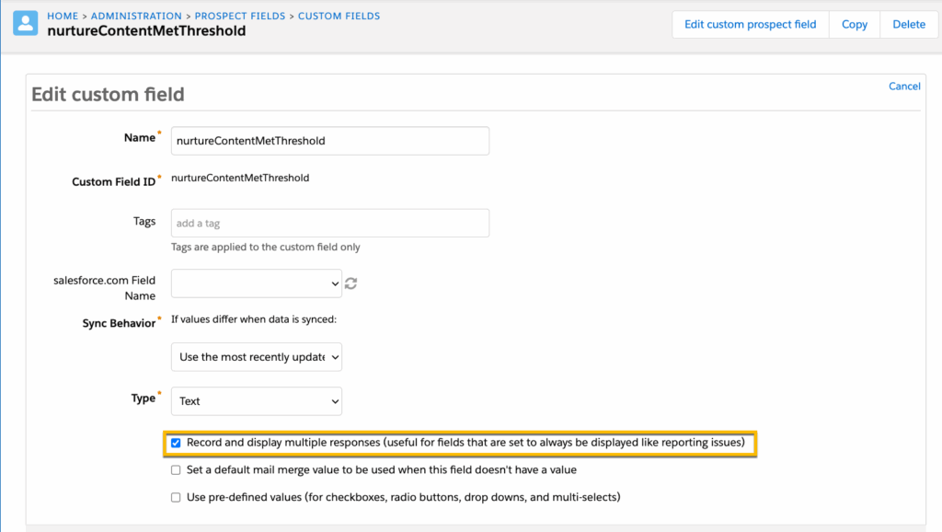942x532 pixels.
Task: Go to HOME in the breadcrumb
Action: [x=63, y=16]
